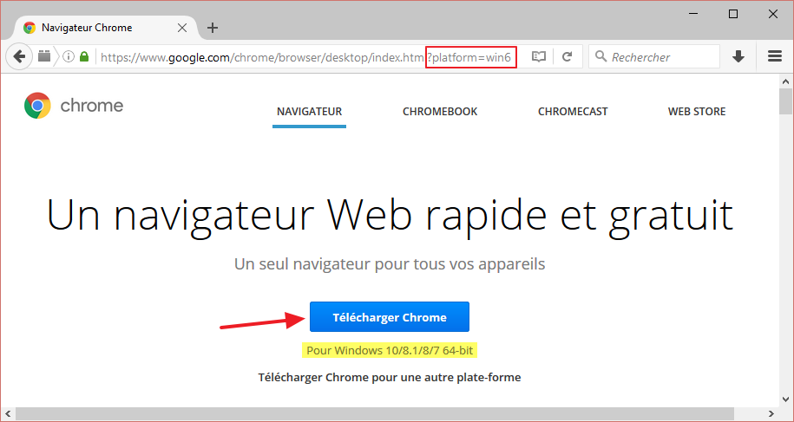Click the magnifier icon in search box
794x422 pixels.
click(600, 56)
